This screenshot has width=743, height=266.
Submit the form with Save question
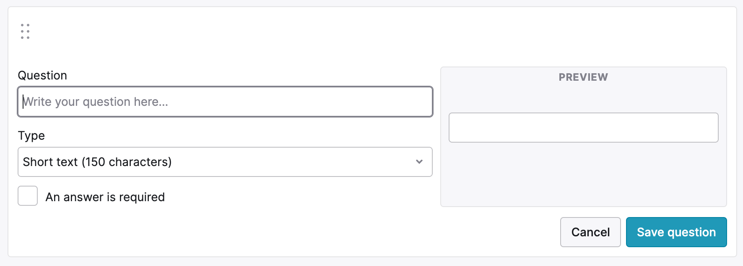point(676,232)
